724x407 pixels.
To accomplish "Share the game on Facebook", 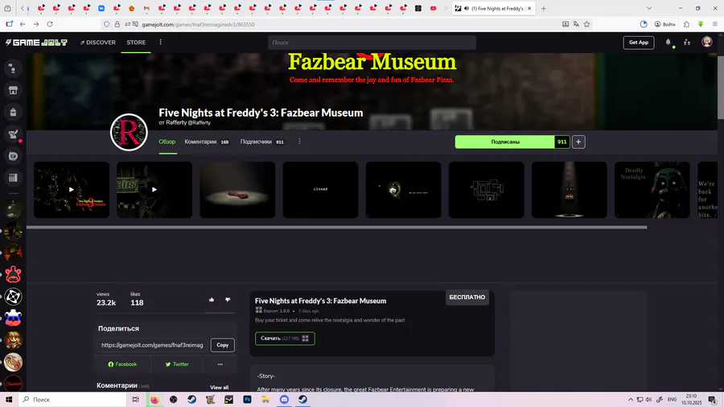I will [x=122, y=364].
